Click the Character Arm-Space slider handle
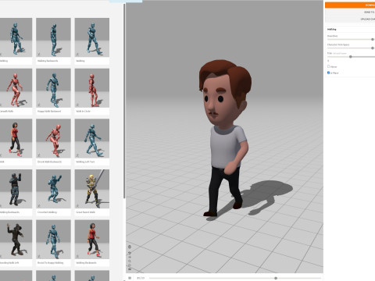The image size is (375, 281). 373,48
